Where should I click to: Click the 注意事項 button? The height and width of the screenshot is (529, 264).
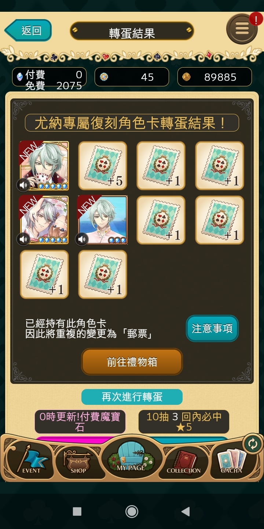(212, 328)
